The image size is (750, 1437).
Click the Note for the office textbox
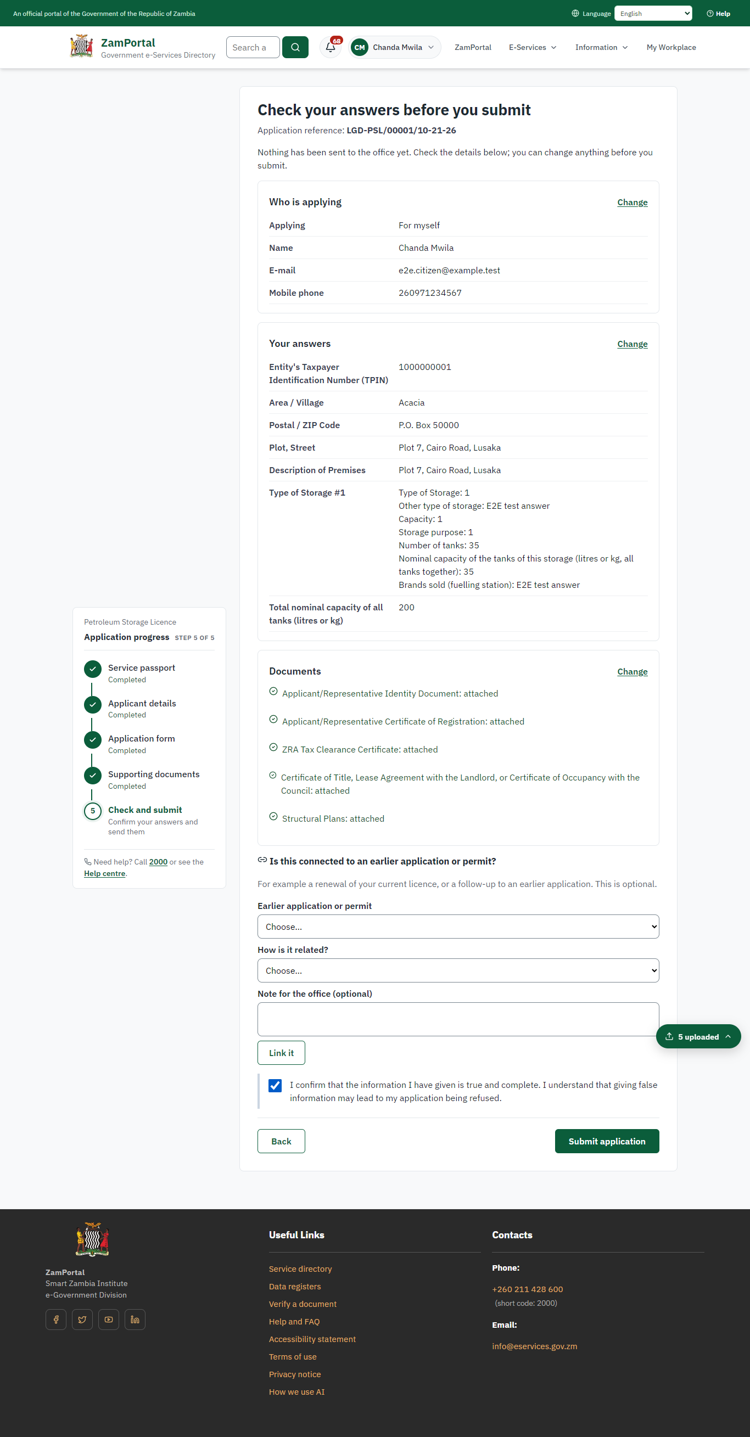pos(458,1019)
